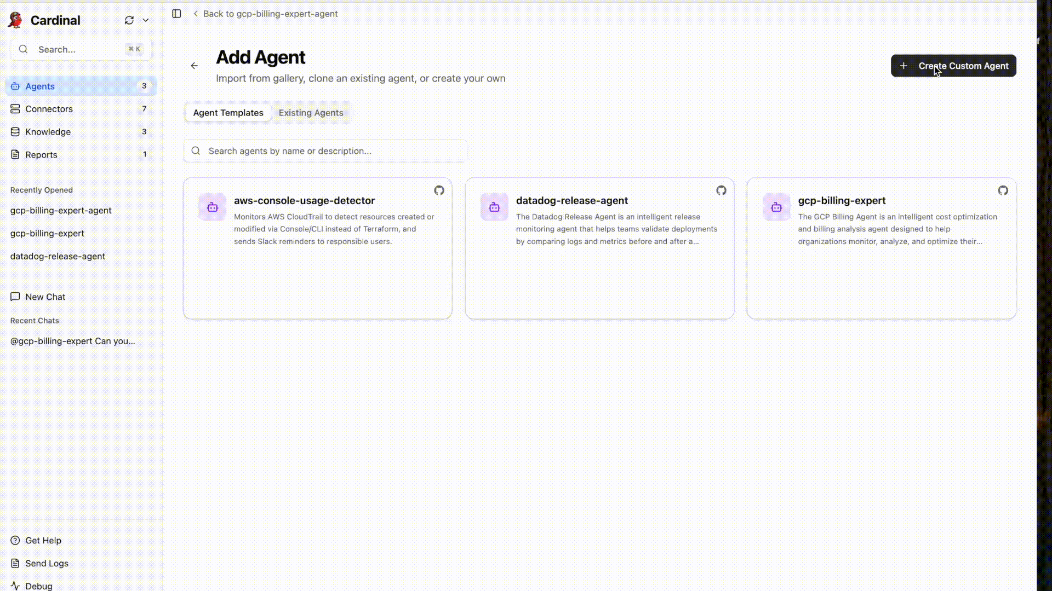Open the GitHub icon on aws-console-usage-detector card
1052x591 pixels.
coord(439,190)
